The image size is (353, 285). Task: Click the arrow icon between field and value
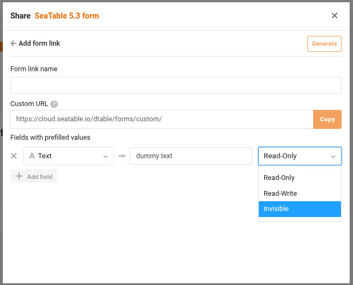coord(122,156)
